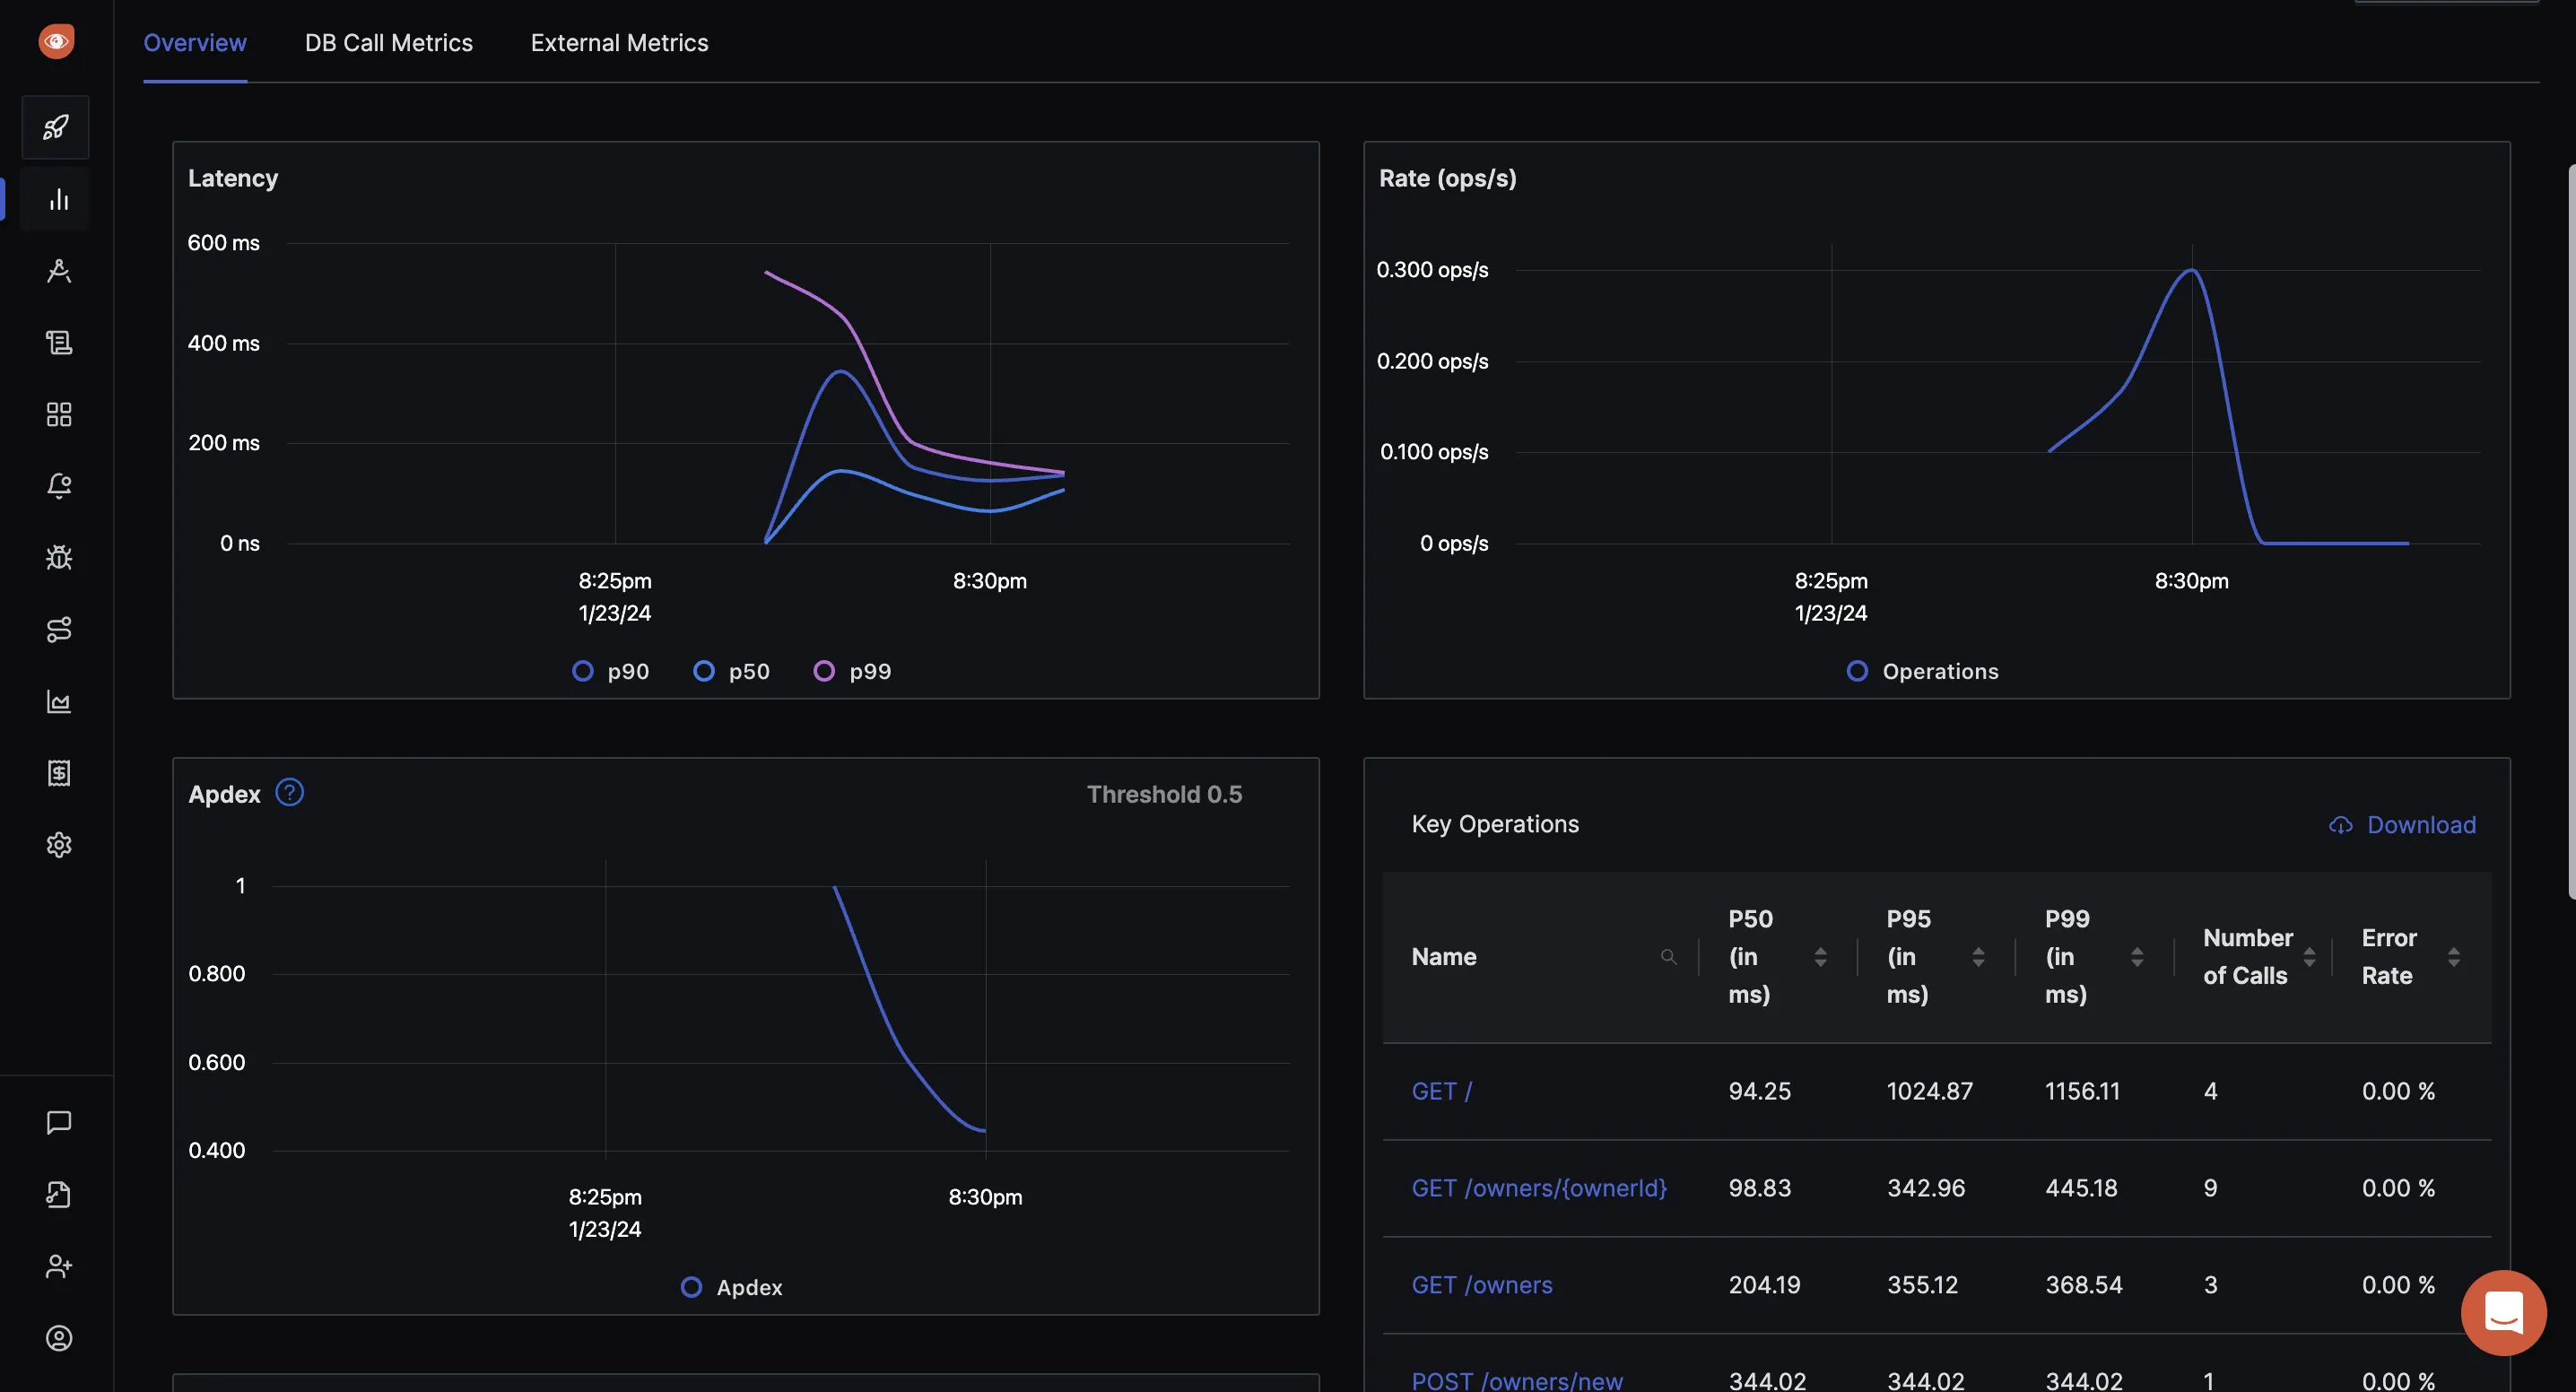Sort table by P50 column arrows
The height and width of the screenshot is (1392, 2576).
(x=1820, y=957)
